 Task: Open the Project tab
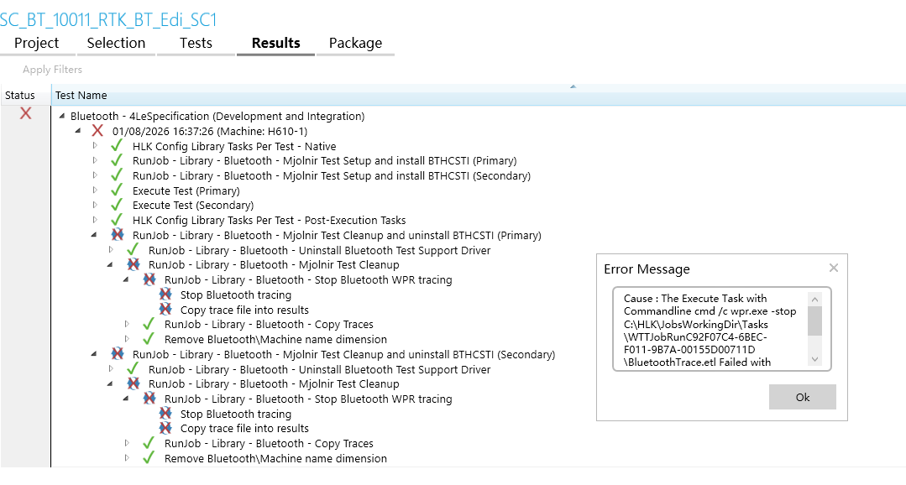point(36,44)
